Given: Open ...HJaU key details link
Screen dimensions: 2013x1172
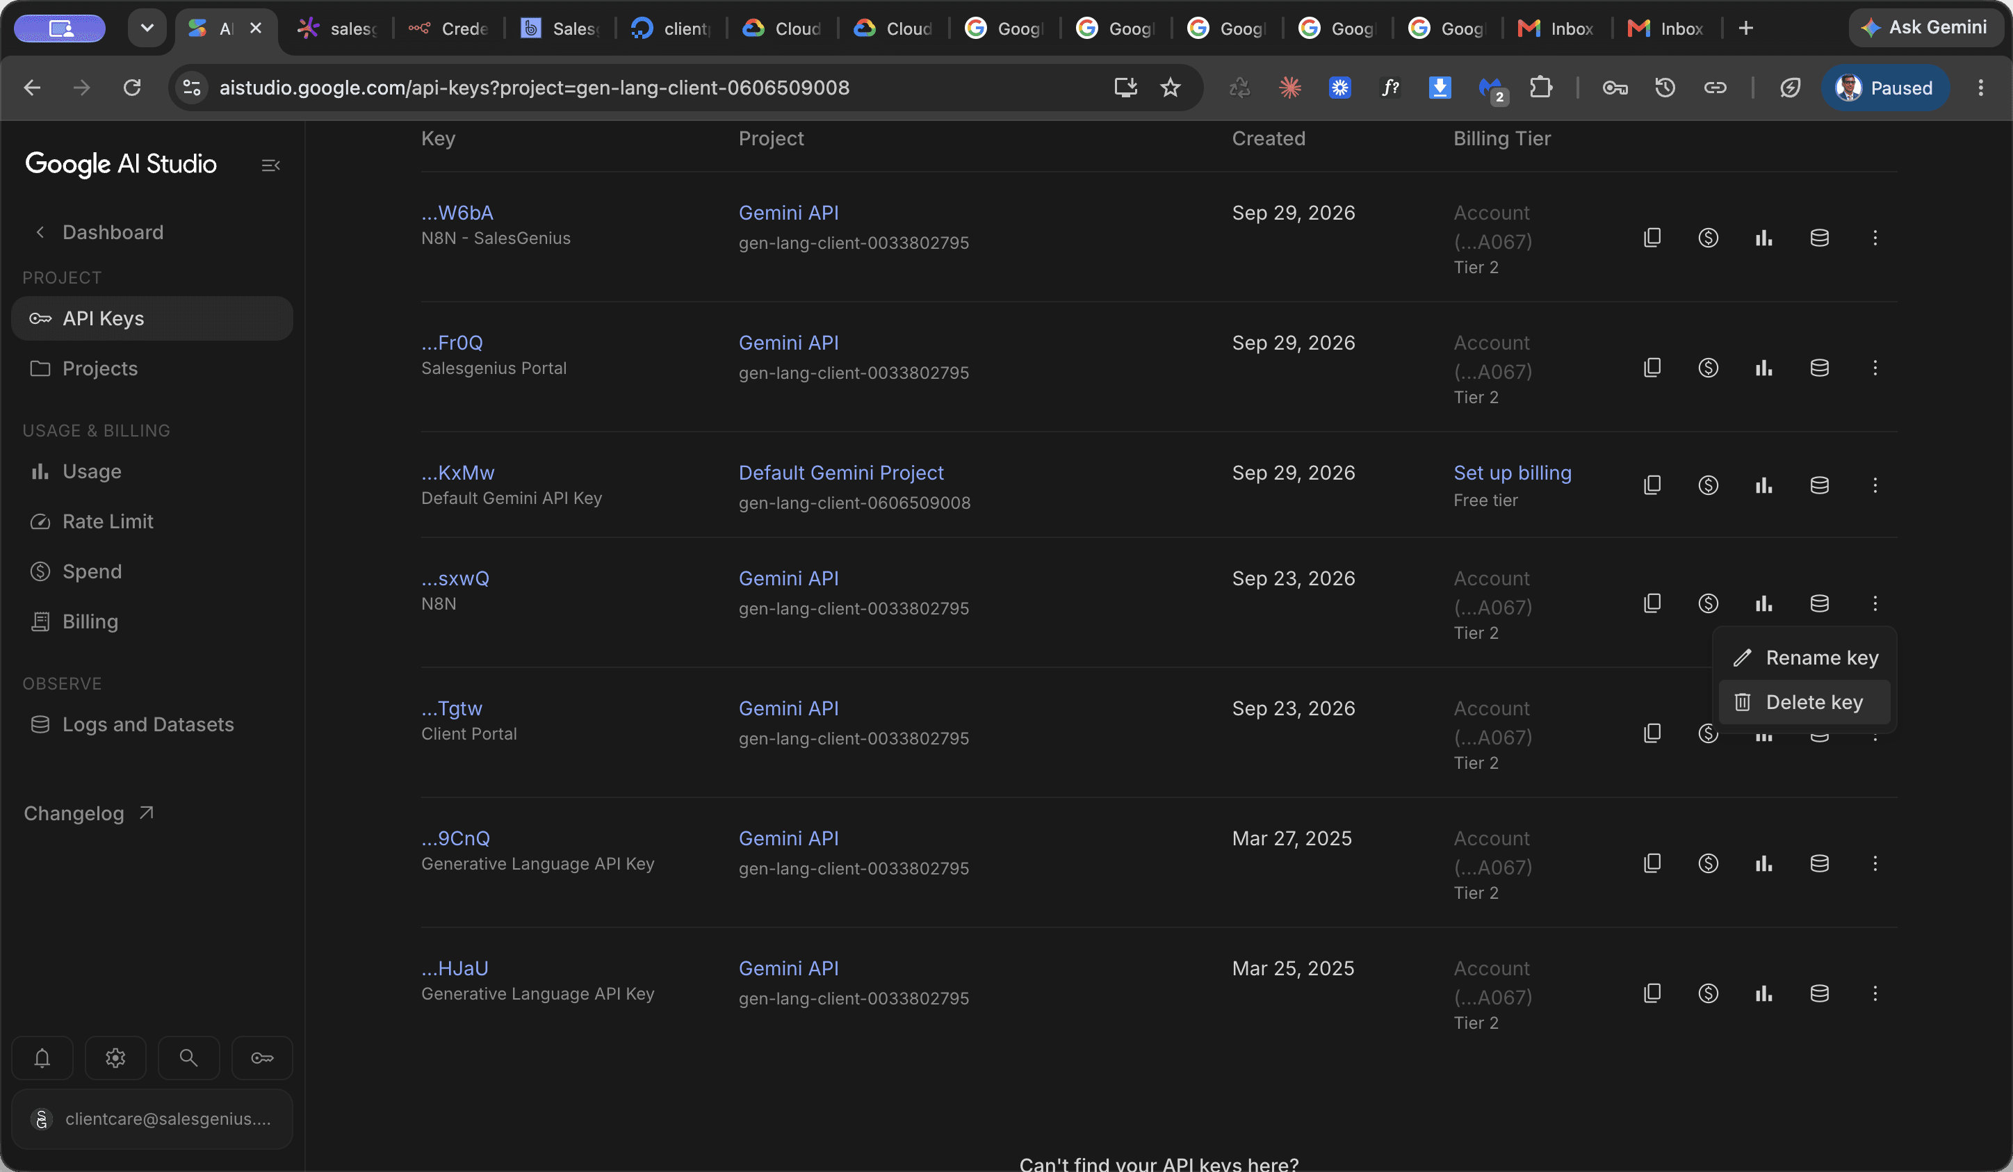Looking at the screenshot, I should tap(455, 968).
